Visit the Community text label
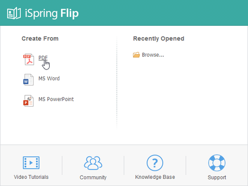The height and width of the screenshot is (186, 248). coord(93,177)
